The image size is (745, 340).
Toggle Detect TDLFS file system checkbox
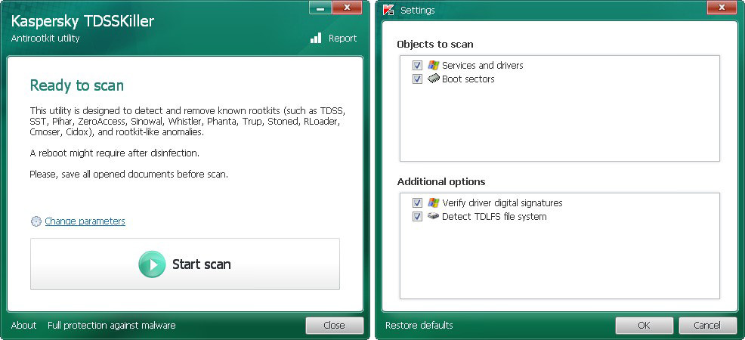417,217
